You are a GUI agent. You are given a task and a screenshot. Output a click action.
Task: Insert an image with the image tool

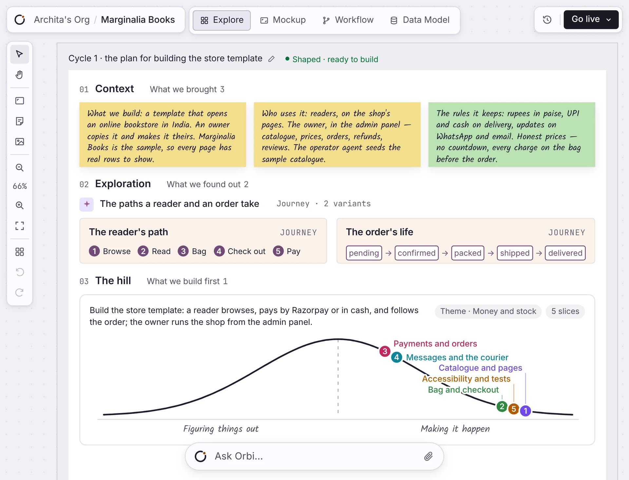20,142
